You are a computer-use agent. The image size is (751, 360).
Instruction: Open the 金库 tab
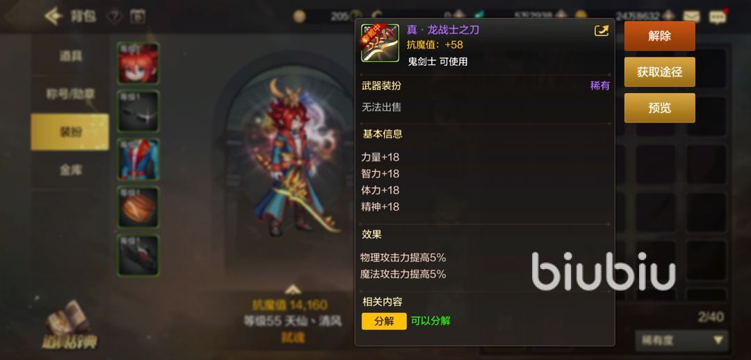(70, 170)
